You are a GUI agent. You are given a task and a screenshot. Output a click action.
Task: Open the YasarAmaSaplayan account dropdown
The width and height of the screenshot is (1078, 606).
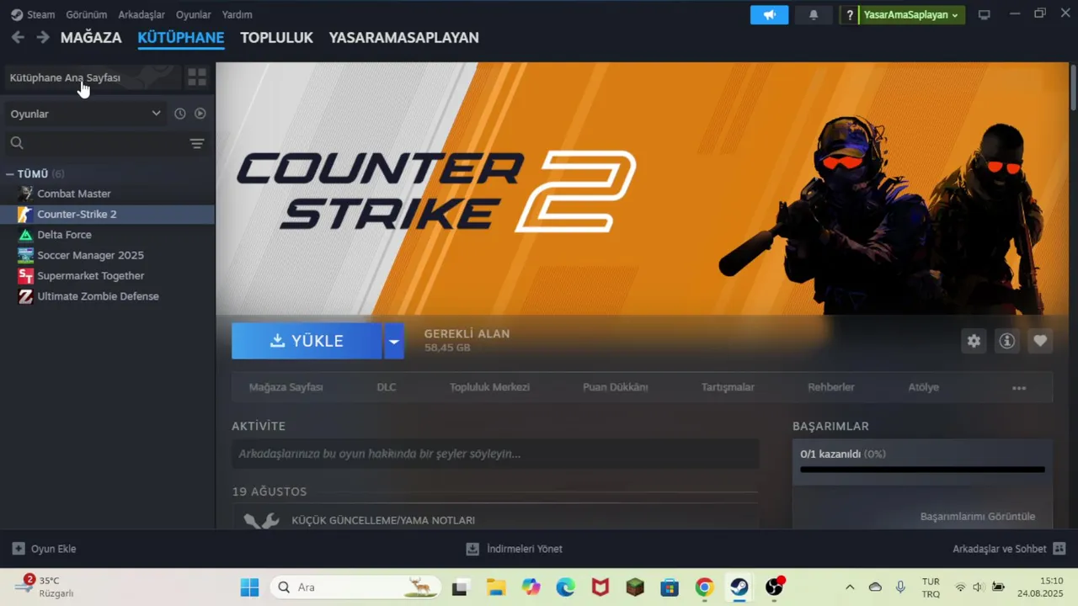point(912,14)
